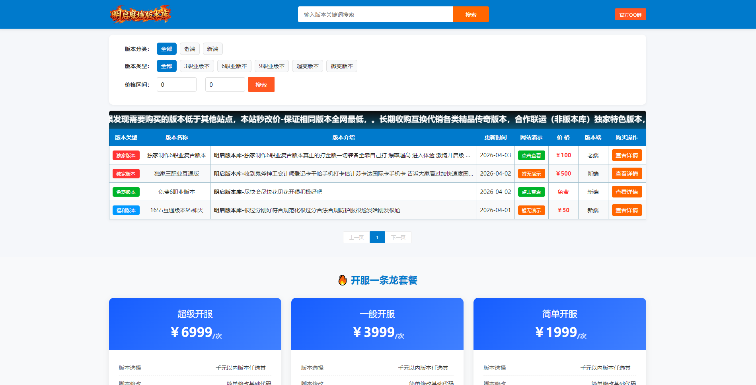
Task: Select the 老端 version category filter
Action: 189,49
